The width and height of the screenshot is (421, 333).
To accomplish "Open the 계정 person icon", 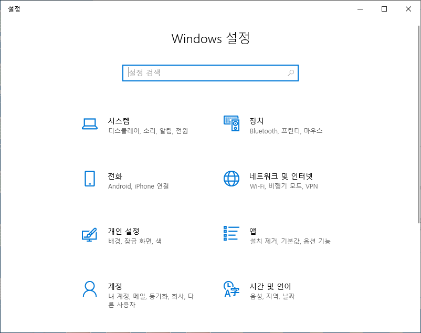I will click(x=90, y=289).
